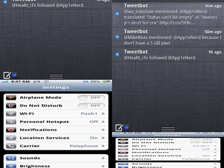
Task: Tap the '50m ago' timestamp on the Tweetbot notification
Action: [213, 32]
